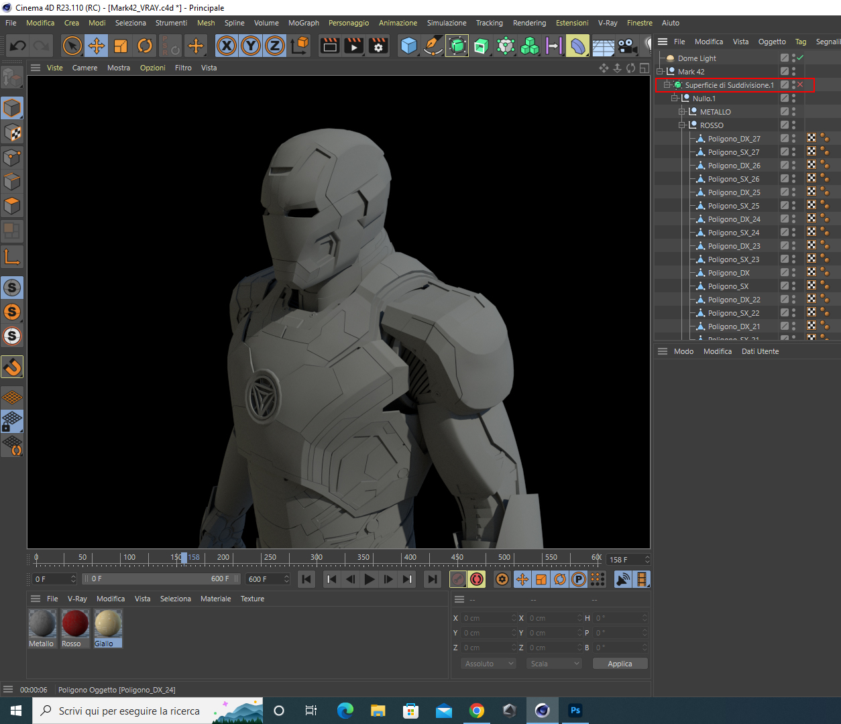The width and height of the screenshot is (841, 724).
Task: Collapse the Superficie di Suddivisione.1 node
Action: (x=667, y=85)
